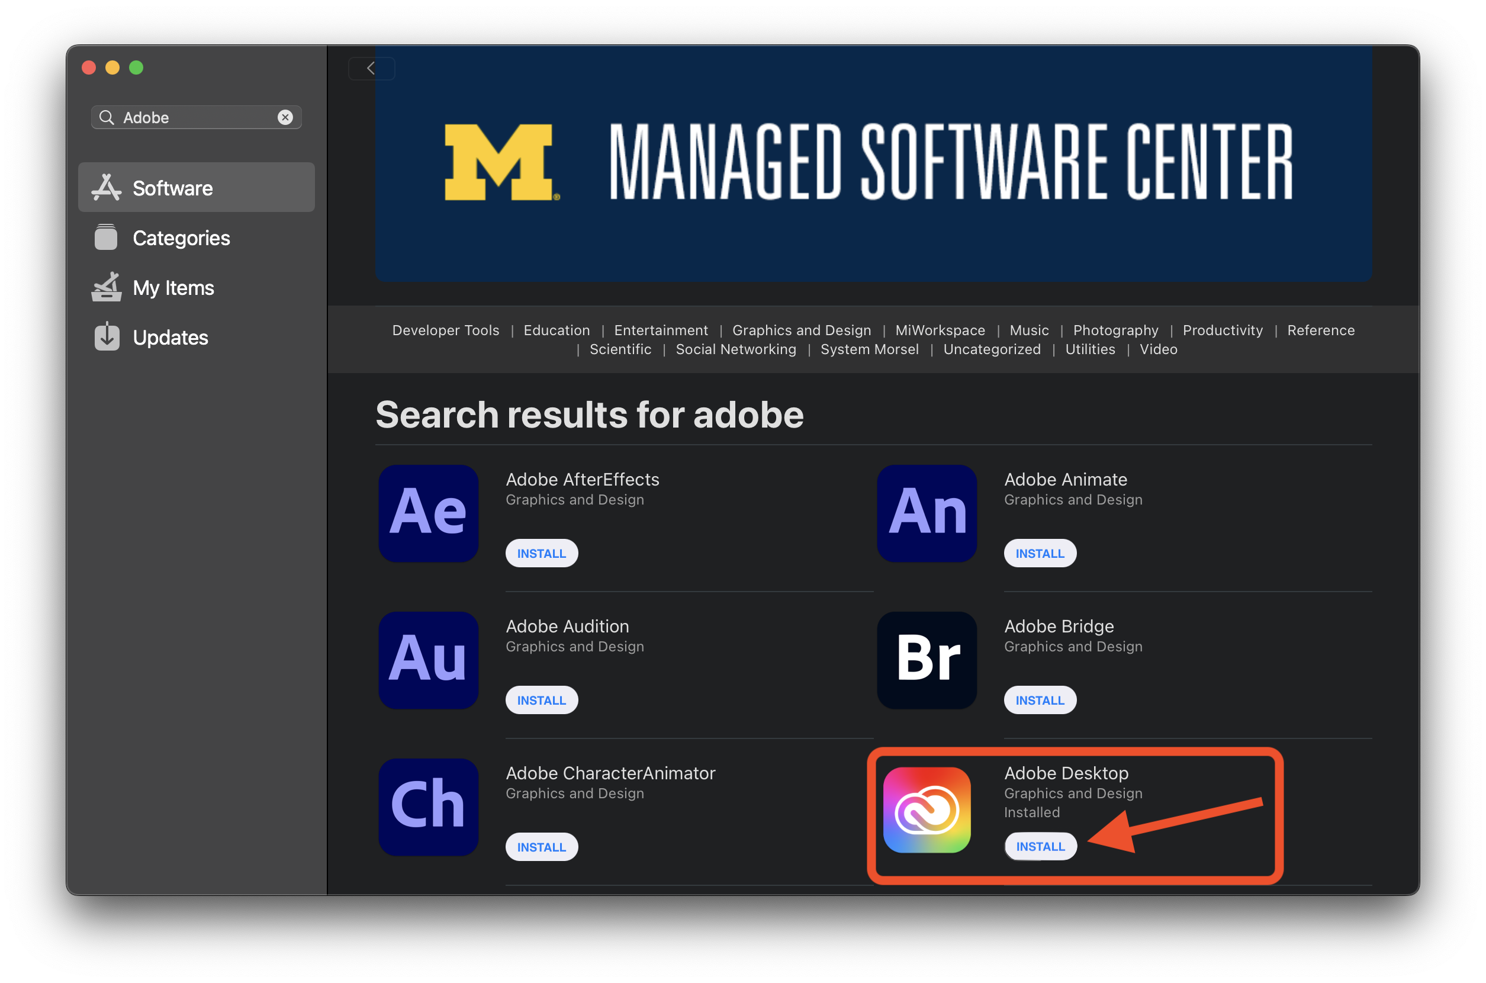Open the Adobe Animate app icon
Screen dimensions: 1486x983
point(927,513)
